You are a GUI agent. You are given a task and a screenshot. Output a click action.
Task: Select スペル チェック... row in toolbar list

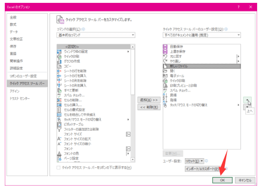pos(202,90)
